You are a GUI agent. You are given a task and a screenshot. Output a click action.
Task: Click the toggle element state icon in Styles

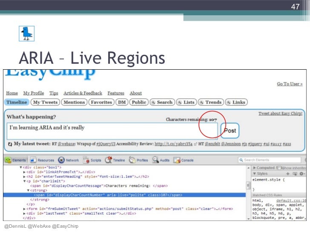pos(295,174)
